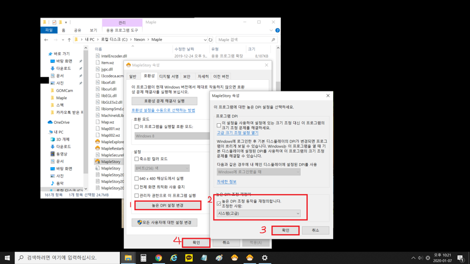Open 고급 크기 조정 설정 열기 link

click(x=237, y=133)
